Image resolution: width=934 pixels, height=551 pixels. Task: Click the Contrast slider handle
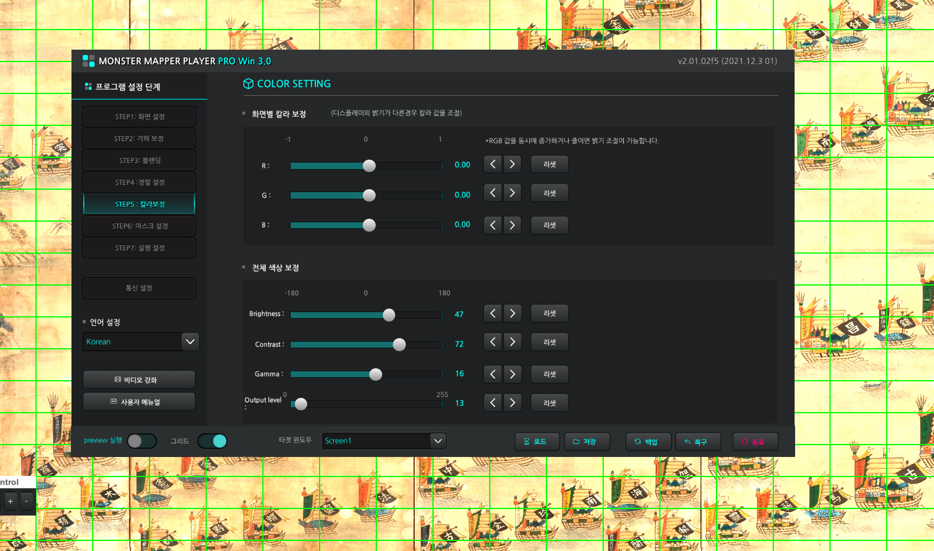[399, 345]
